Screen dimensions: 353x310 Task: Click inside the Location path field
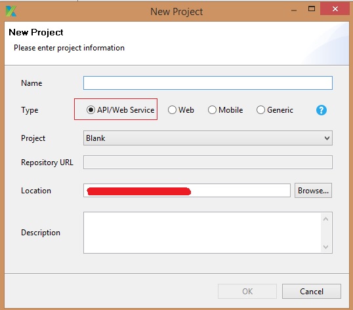click(187, 191)
